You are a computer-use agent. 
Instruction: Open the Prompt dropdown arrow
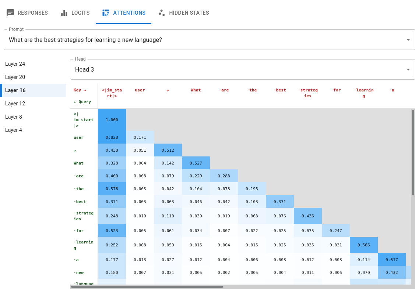[x=408, y=40]
